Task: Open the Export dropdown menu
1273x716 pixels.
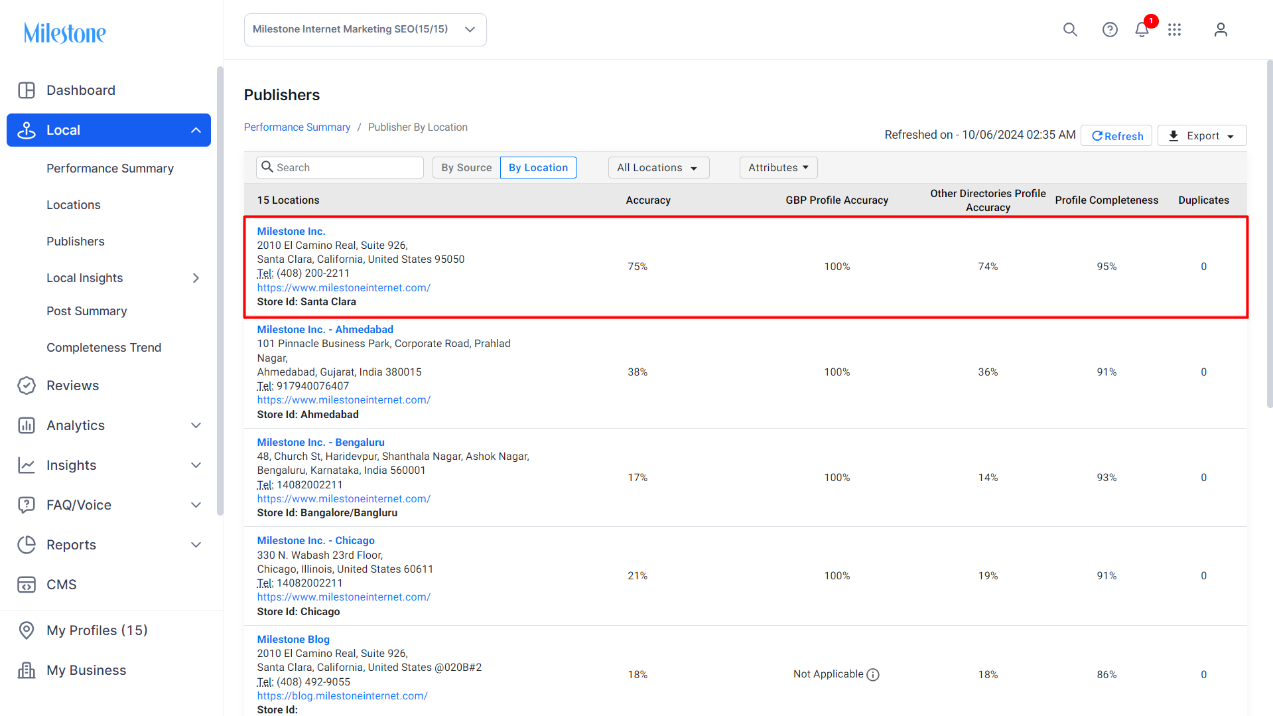Action: pos(1202,135)
